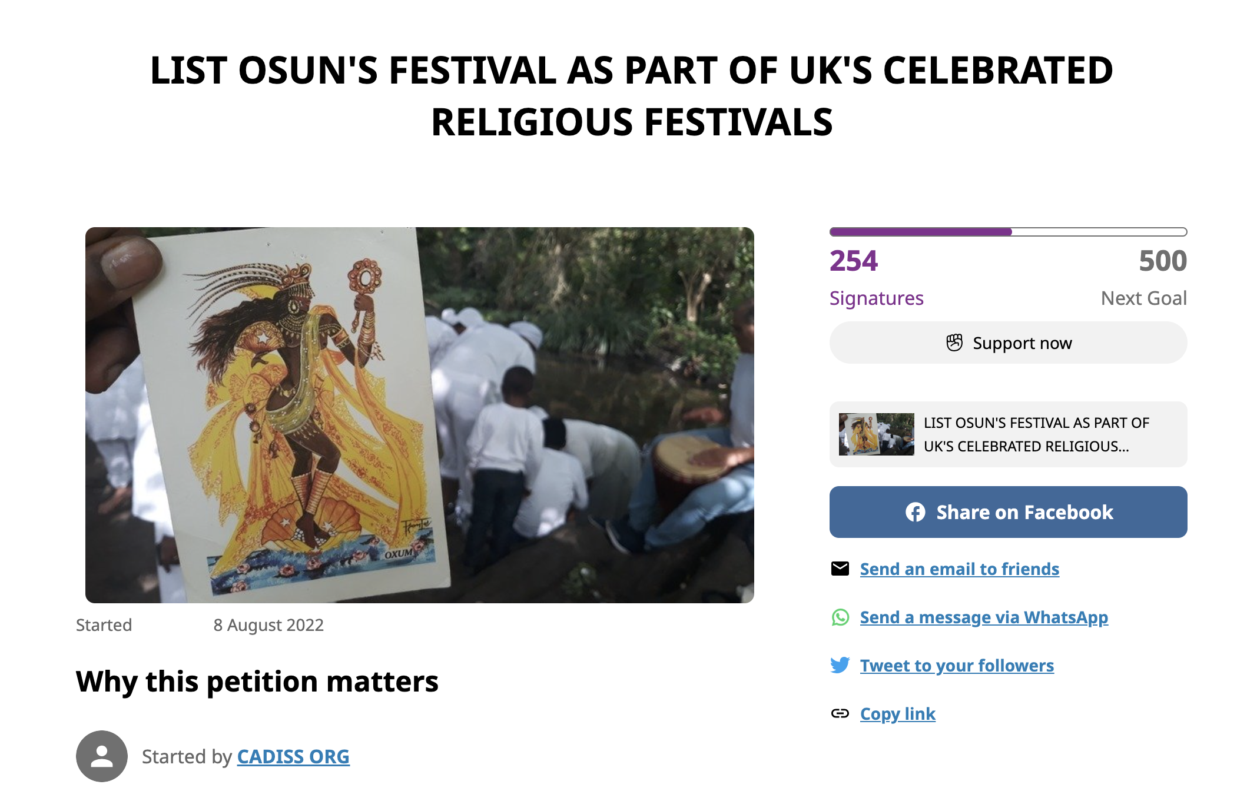1247x791 pixels.
Task: Click the petition card title text in the sidebar
Action: [1036, 434]
